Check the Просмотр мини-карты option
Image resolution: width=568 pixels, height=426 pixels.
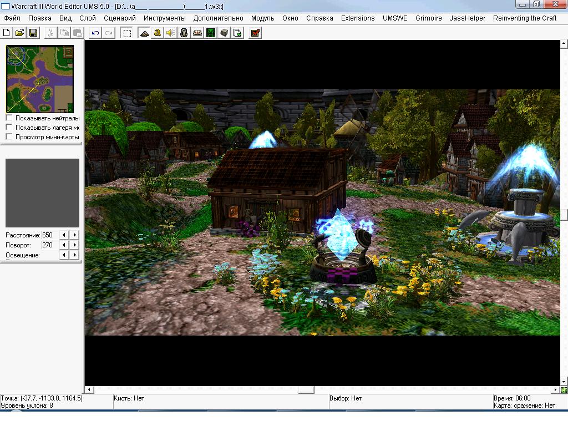[9, 136]
